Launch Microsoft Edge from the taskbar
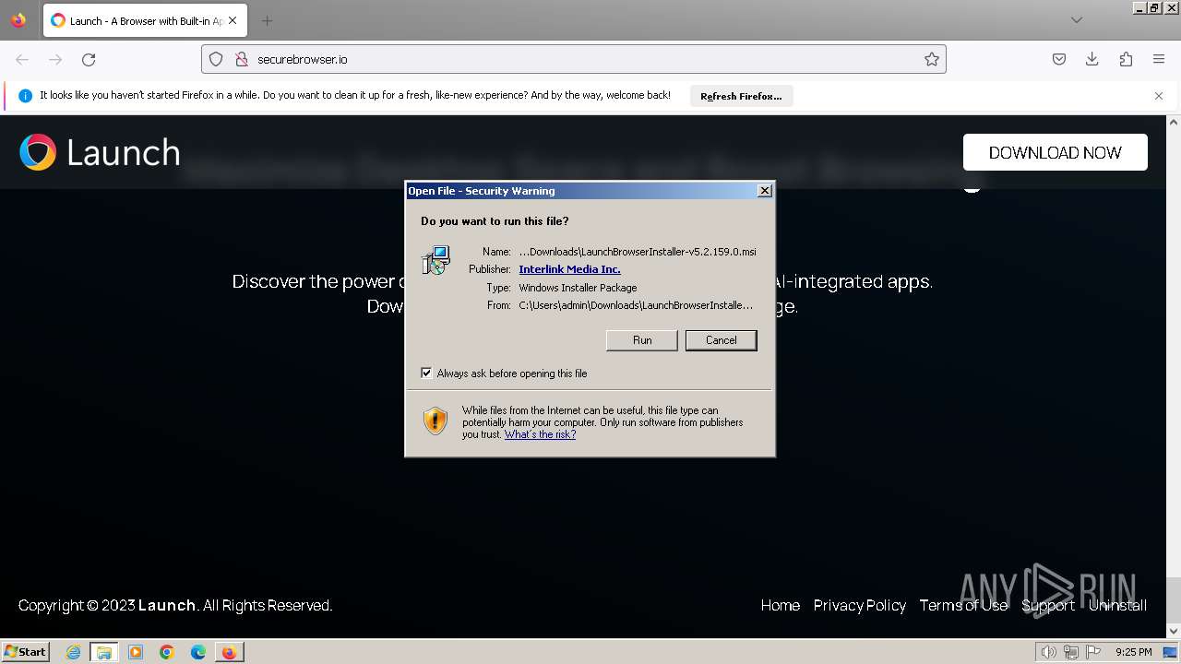Screen dimensions: 1181x664 click(198, 652)
